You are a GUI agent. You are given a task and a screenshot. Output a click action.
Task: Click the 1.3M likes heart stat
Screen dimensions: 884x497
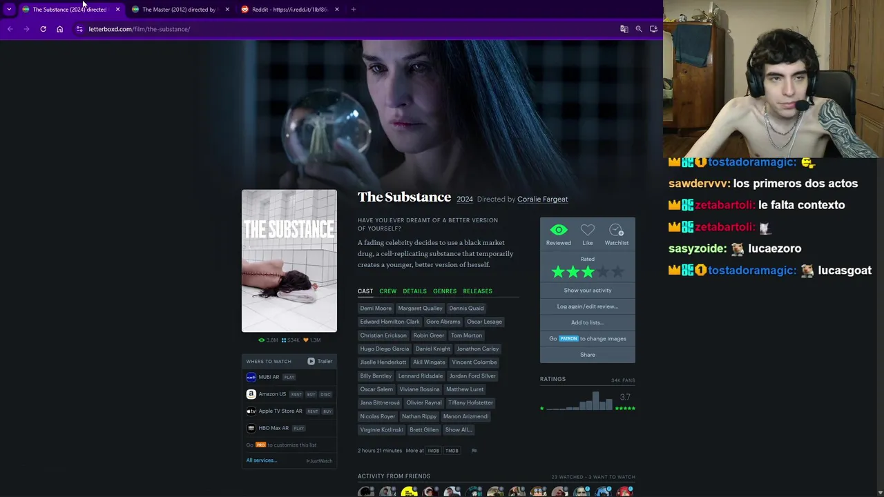coord(311,340)
